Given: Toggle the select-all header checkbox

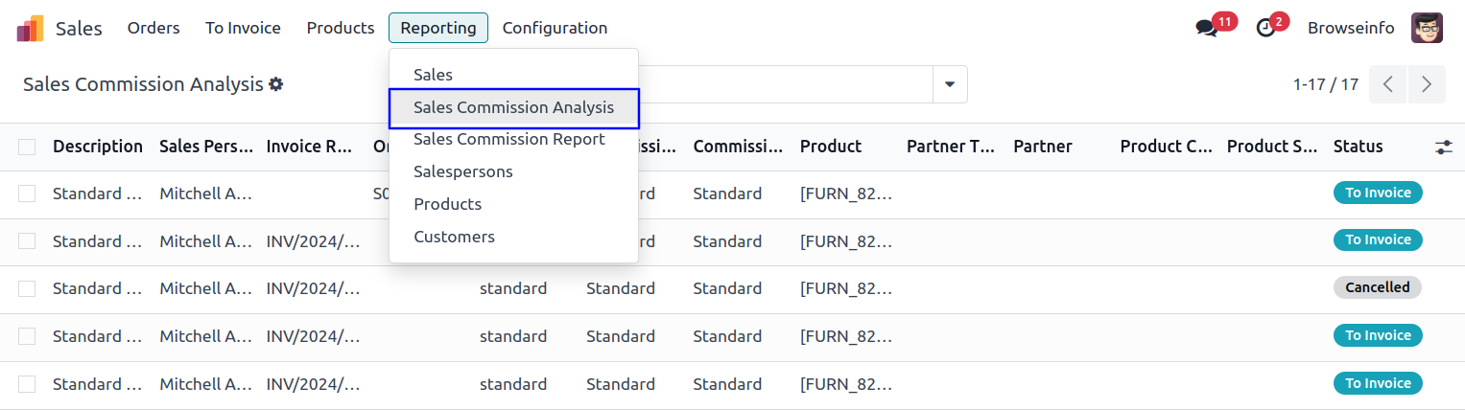Looking at the screenshot, I should (x=27, y=148).
